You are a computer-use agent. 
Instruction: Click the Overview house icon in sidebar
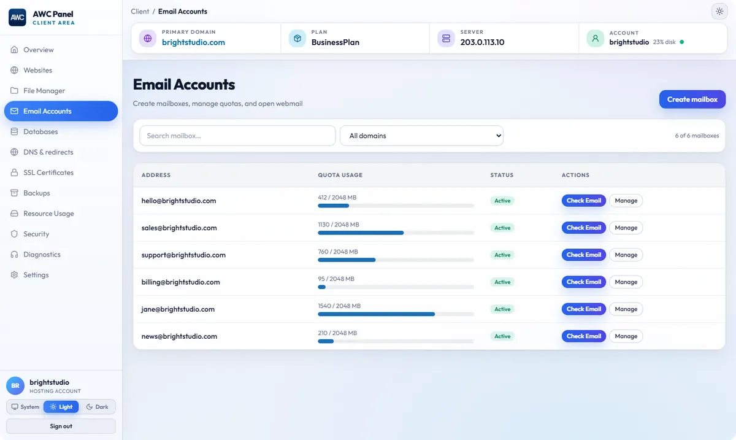pyautogui.click(x=15, y=50)
